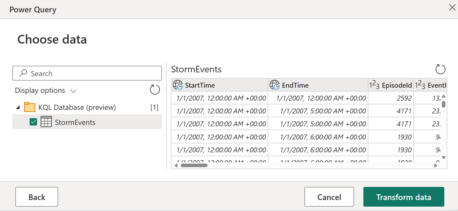
Task: Click the EpisodeId number type icon
Action: coord(374,85)
